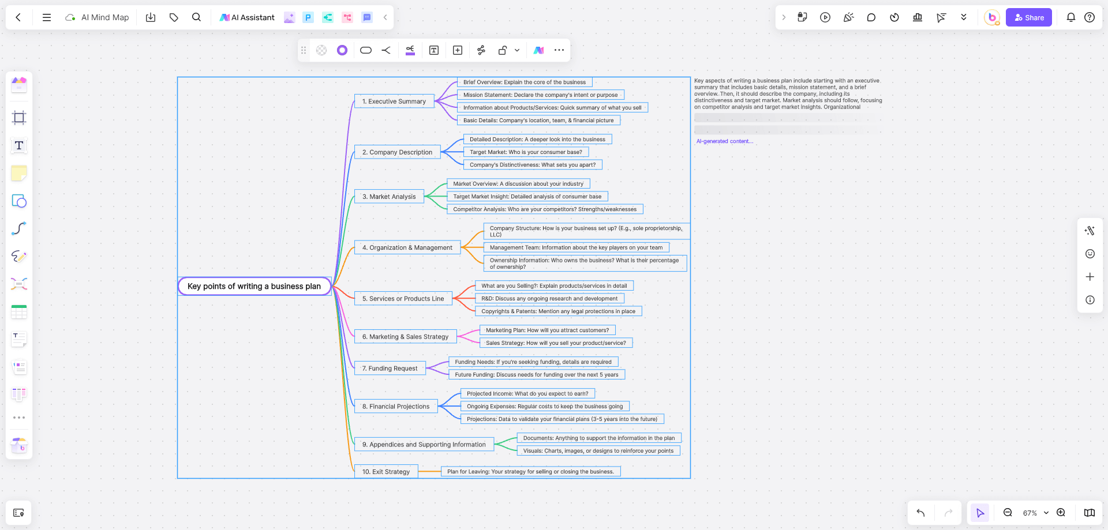
Task: Open more options ellipsis in node toolbar
Action: [559, 50]
